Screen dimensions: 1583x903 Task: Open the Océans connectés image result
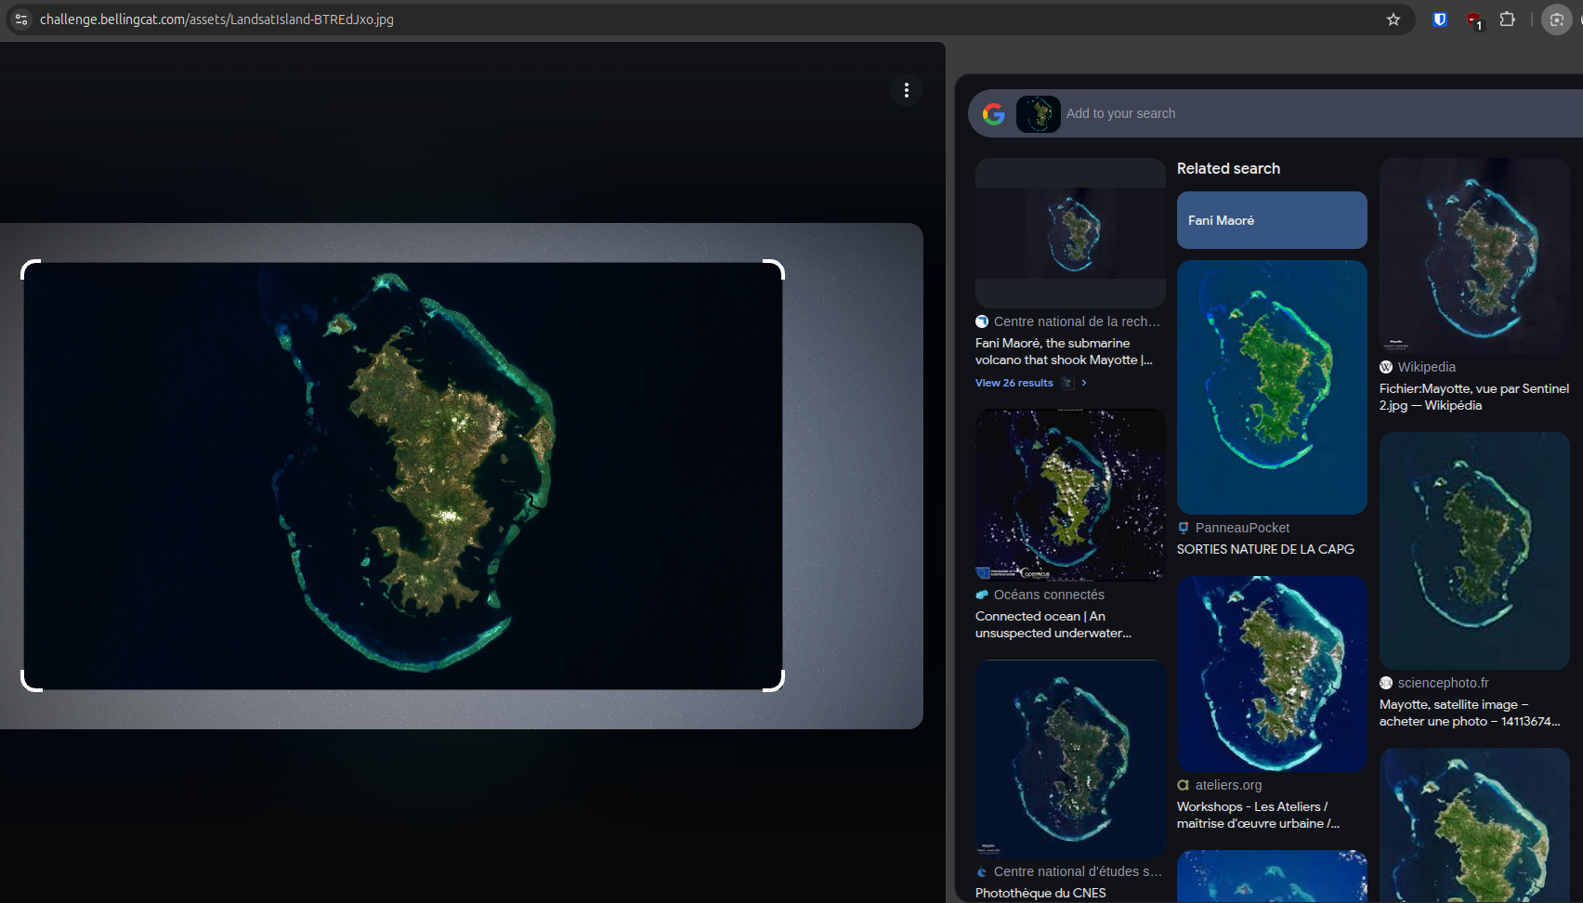[x=1069, y=495]
